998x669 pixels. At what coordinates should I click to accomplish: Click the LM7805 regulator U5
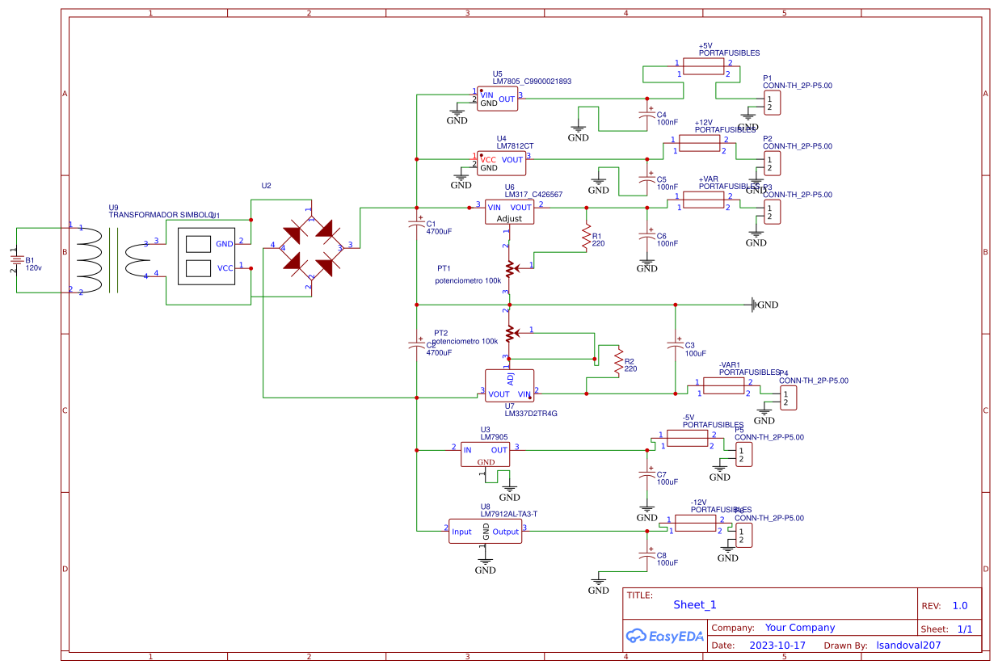click(496, 99)
